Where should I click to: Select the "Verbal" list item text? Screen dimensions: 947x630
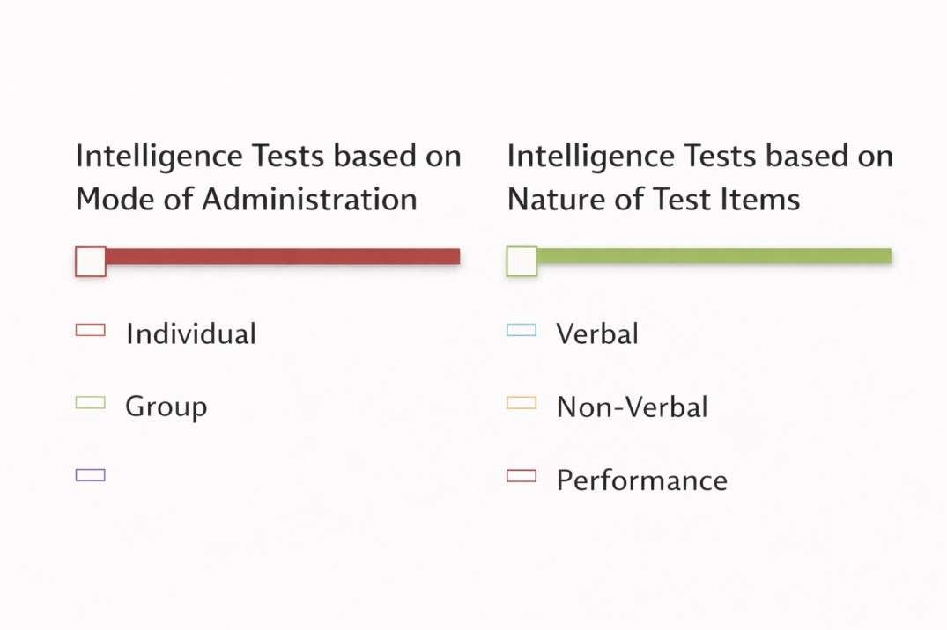click(597, 334)
